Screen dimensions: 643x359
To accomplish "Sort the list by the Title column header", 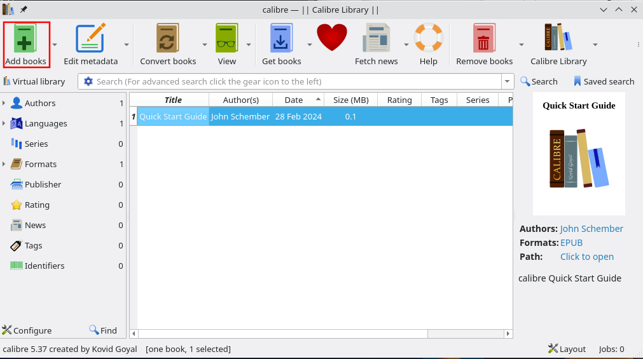I will (x=173, y=100).
